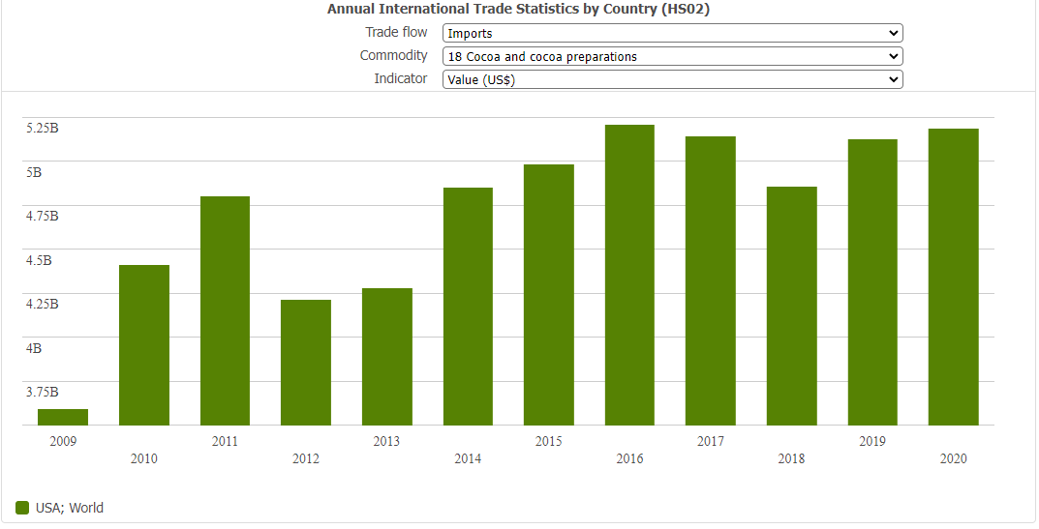Select the 2018 import bar

click(791, 306)
